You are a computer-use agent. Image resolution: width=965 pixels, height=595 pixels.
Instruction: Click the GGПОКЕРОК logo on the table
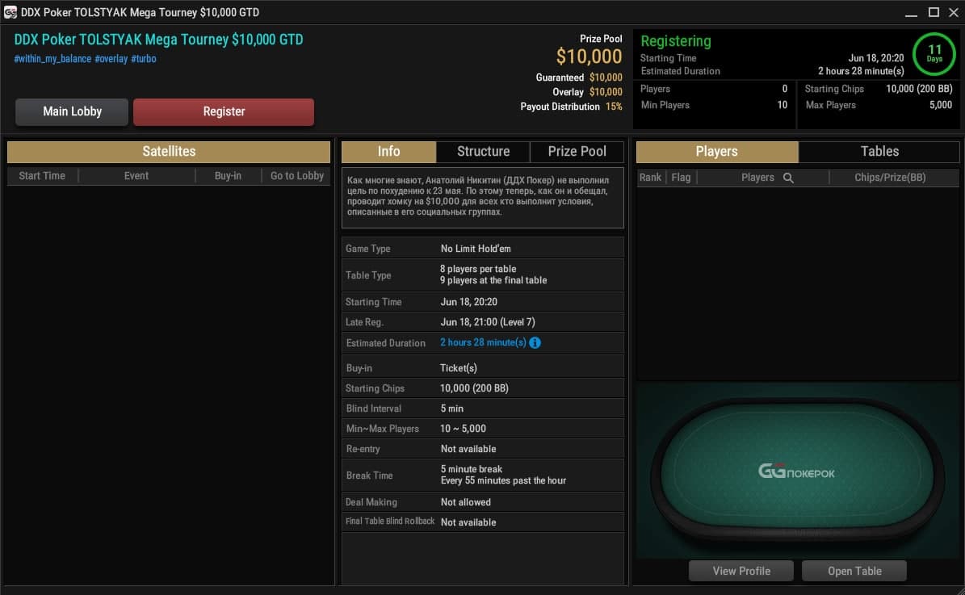796,472
